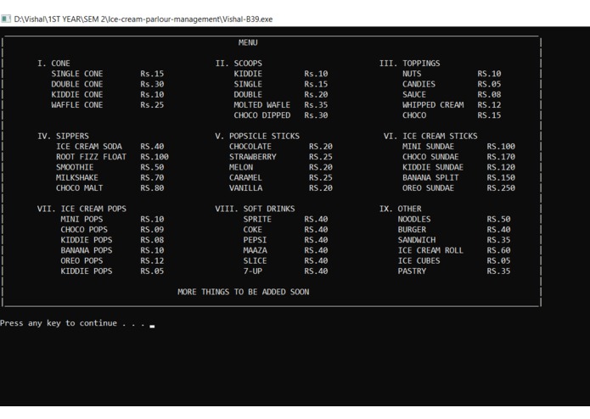Click the DOUBLE CONE item

(x=77, y=84)
